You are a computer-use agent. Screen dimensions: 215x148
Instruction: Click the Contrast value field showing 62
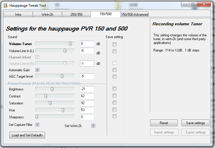(x=87, y=96)
